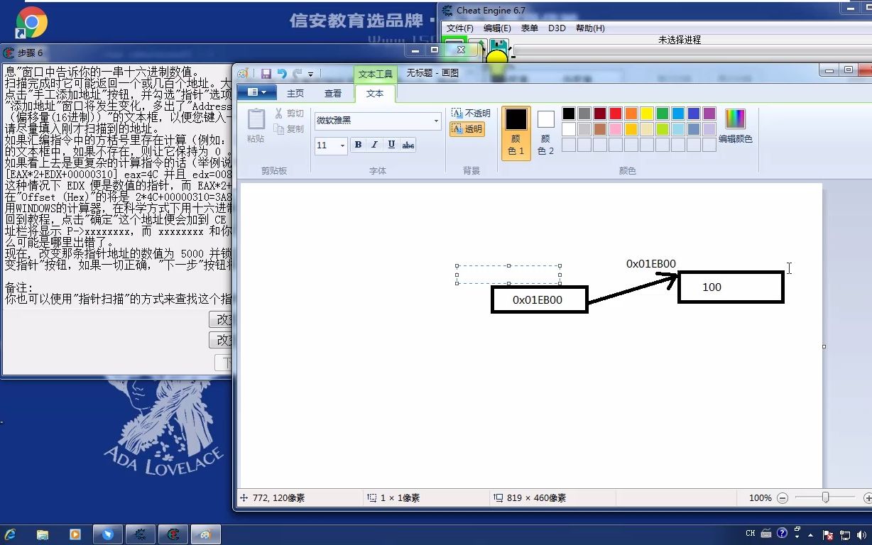Open the D3D menu in Cheat Engine
Image resolution: width=872 pixels, height=545 pixels.
(557, 28)
